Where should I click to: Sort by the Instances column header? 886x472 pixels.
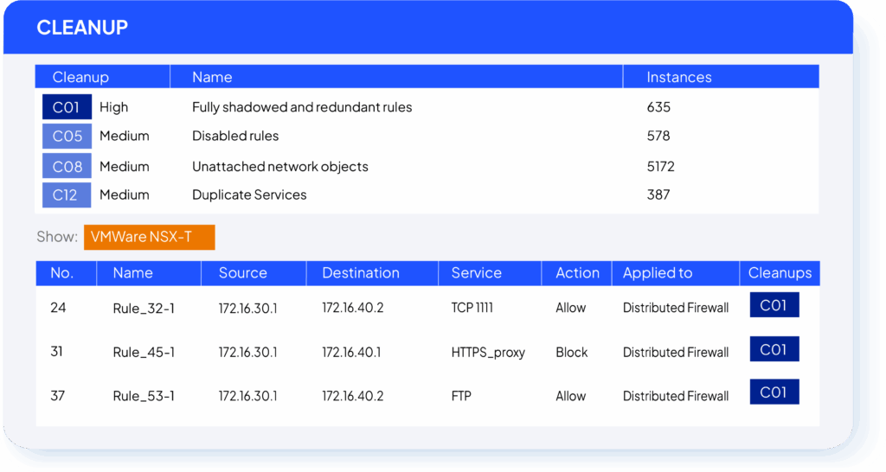(678, 77)
